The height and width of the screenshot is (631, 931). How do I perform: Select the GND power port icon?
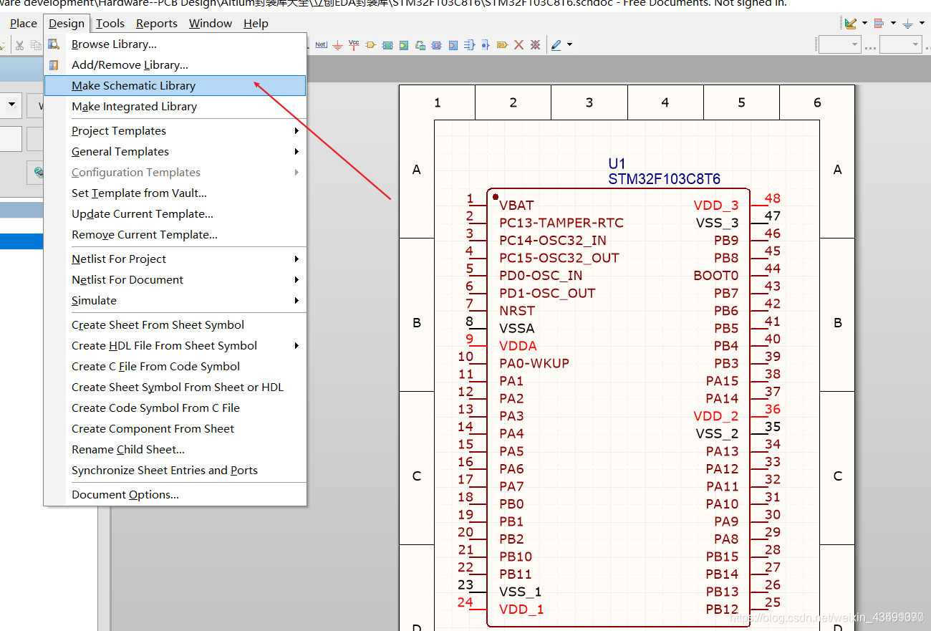tap(337, 44)
